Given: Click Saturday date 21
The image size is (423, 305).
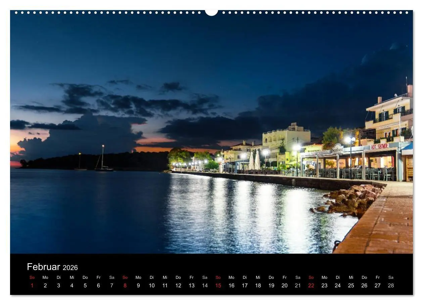Looking at the screenshot, I should (298, 286).
